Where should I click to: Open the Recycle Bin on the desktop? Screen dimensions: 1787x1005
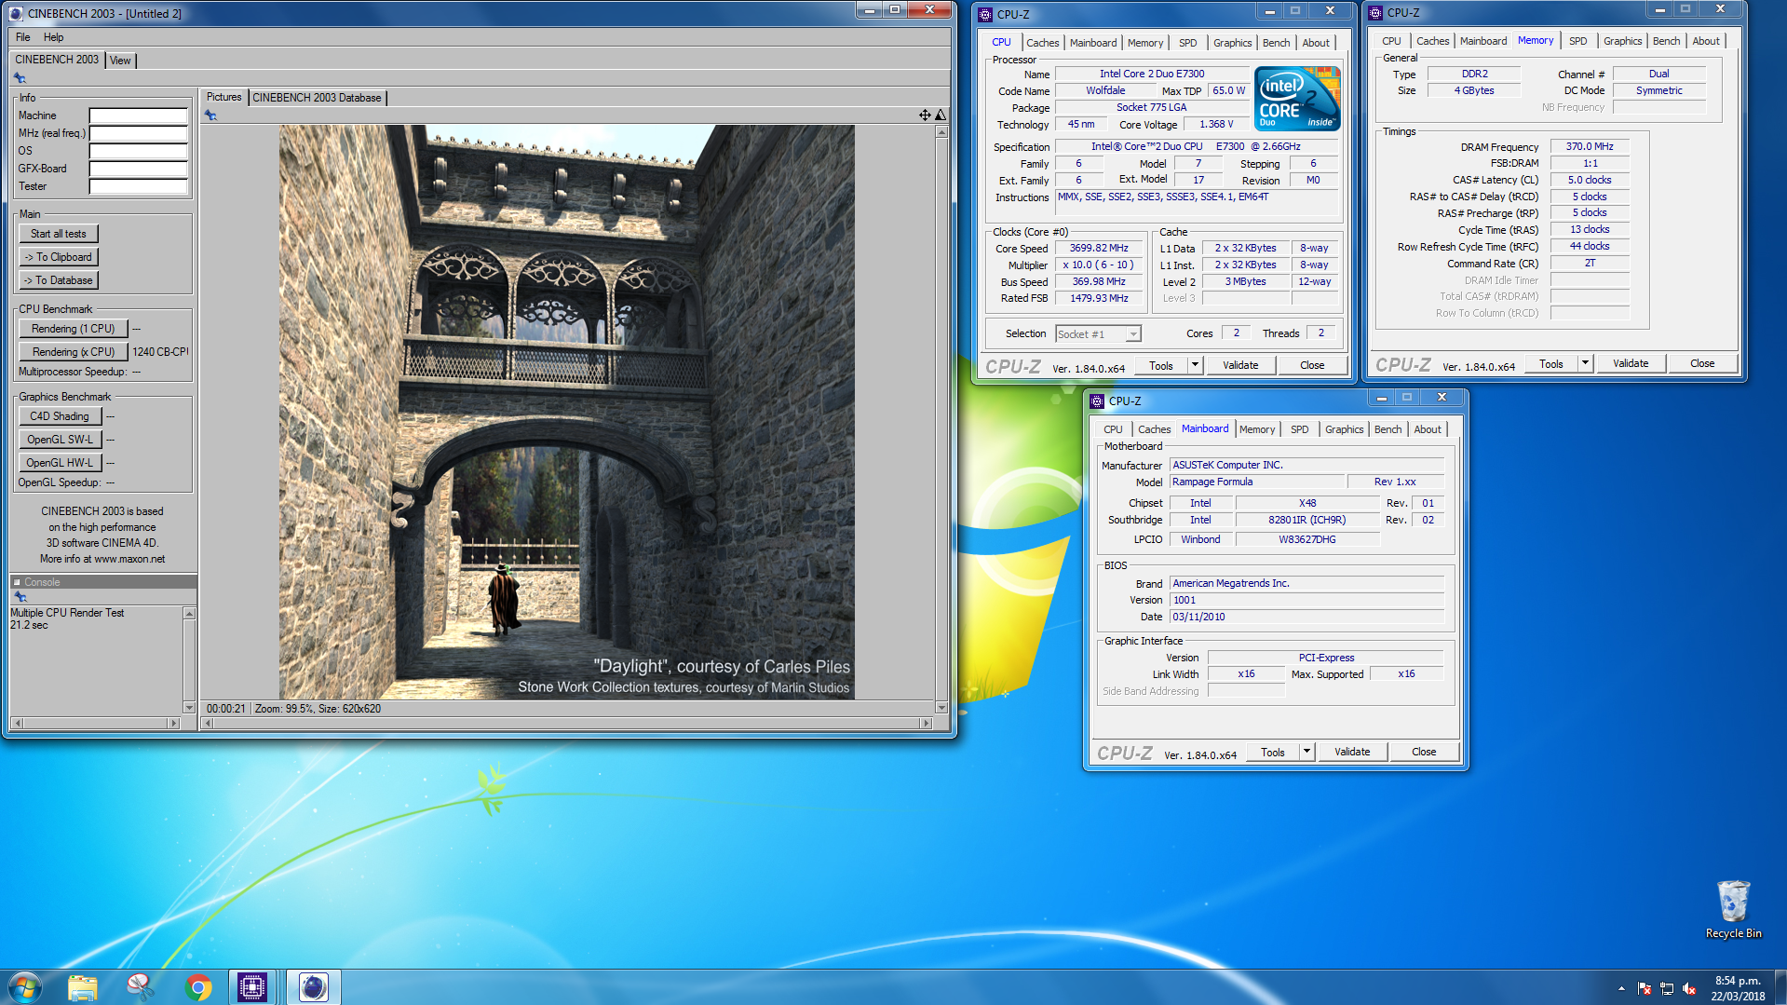[1733, 908]
